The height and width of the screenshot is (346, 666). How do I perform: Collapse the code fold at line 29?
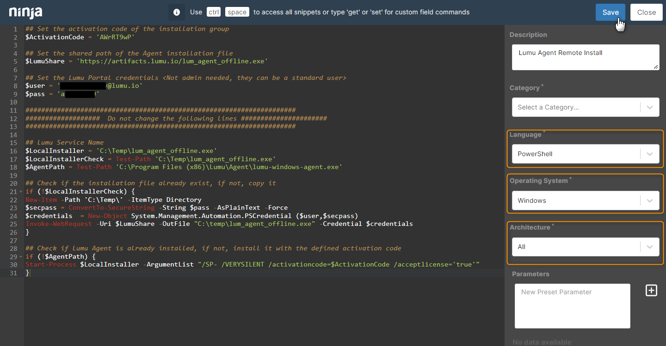click(x=20, y=256)
